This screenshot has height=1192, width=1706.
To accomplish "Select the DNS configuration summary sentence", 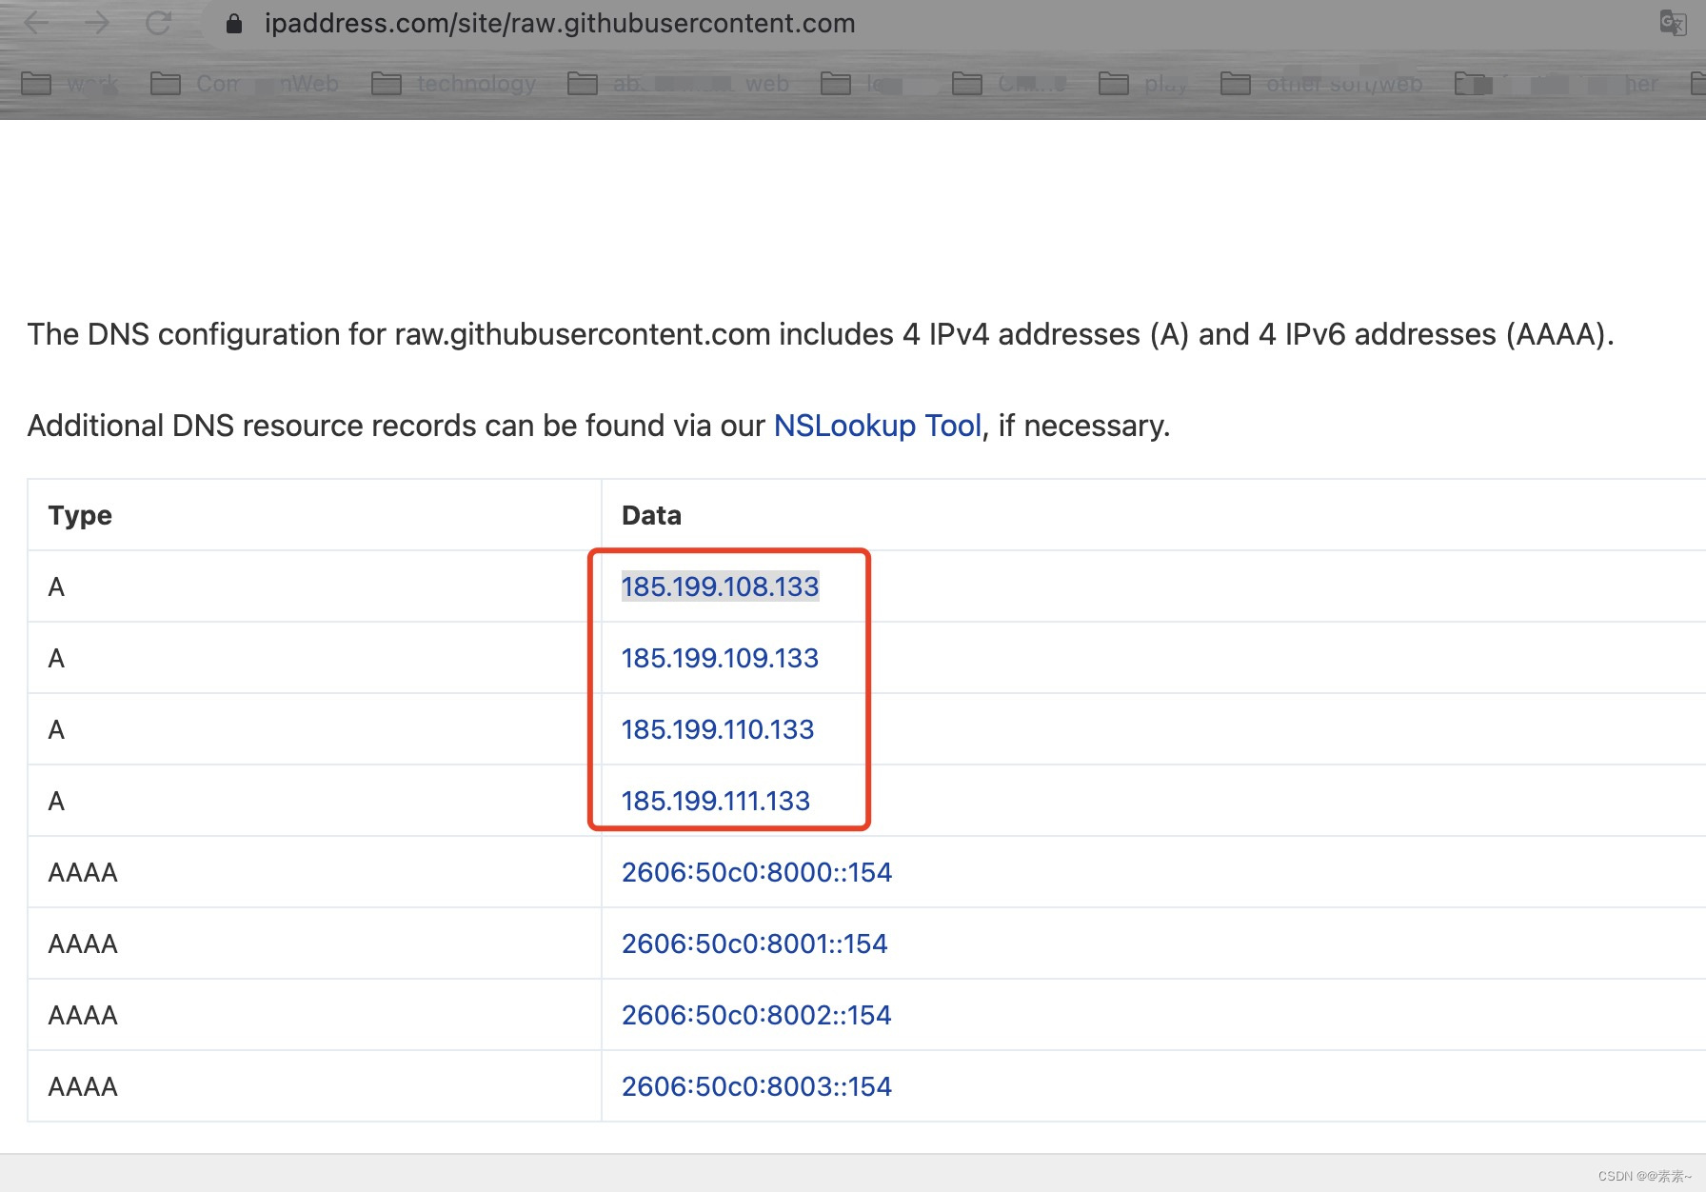I will point(821,334).
